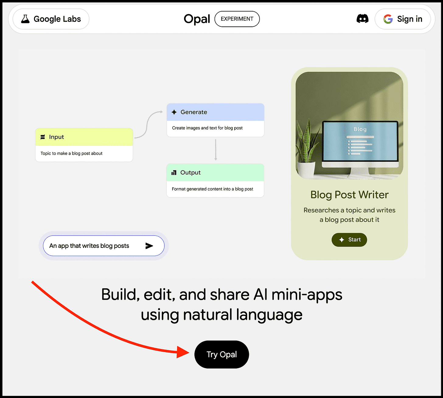
Task: Click the Start button on Blog card
Action: (349, 240)
